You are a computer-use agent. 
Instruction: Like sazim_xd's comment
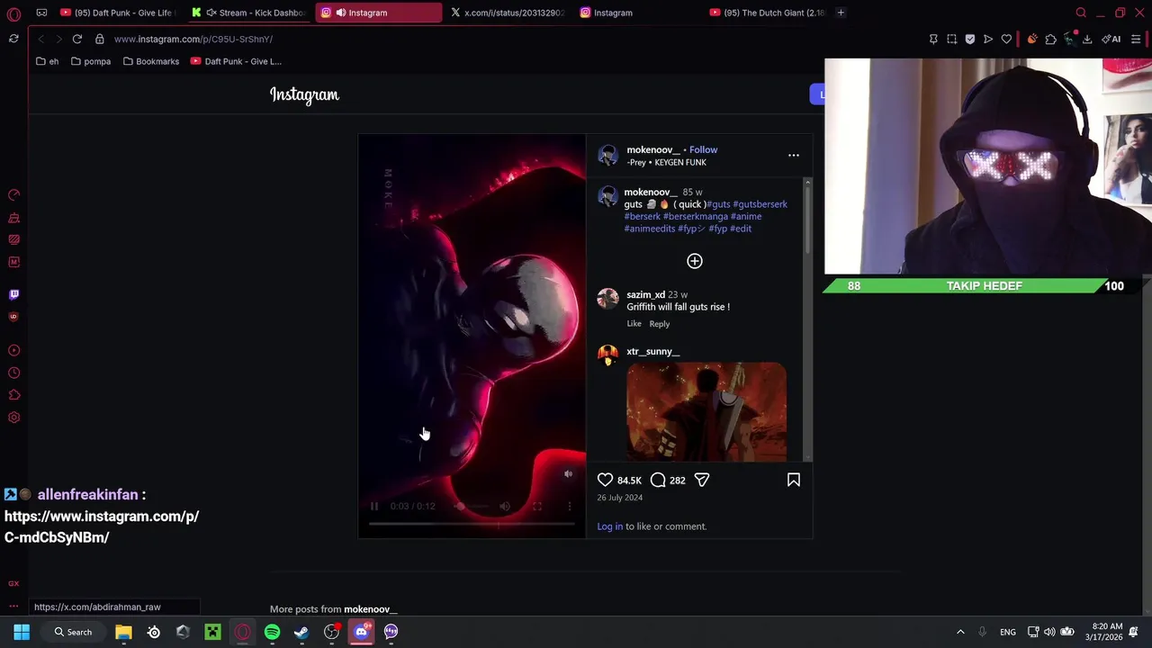634,324
